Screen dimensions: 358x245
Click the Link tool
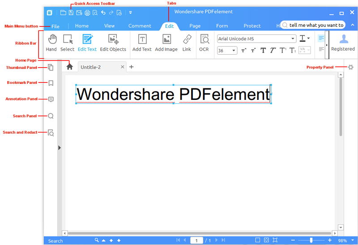click(187, 43)
